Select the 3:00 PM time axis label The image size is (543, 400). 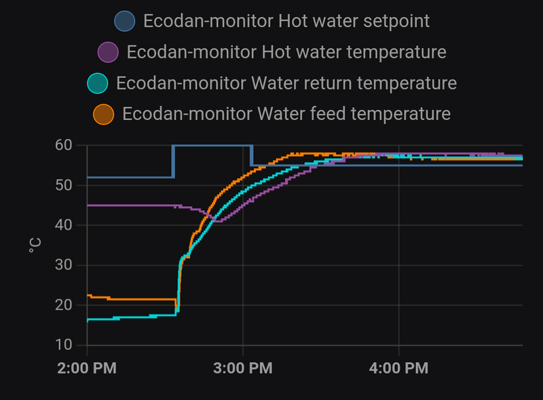[x=242, y=368]
